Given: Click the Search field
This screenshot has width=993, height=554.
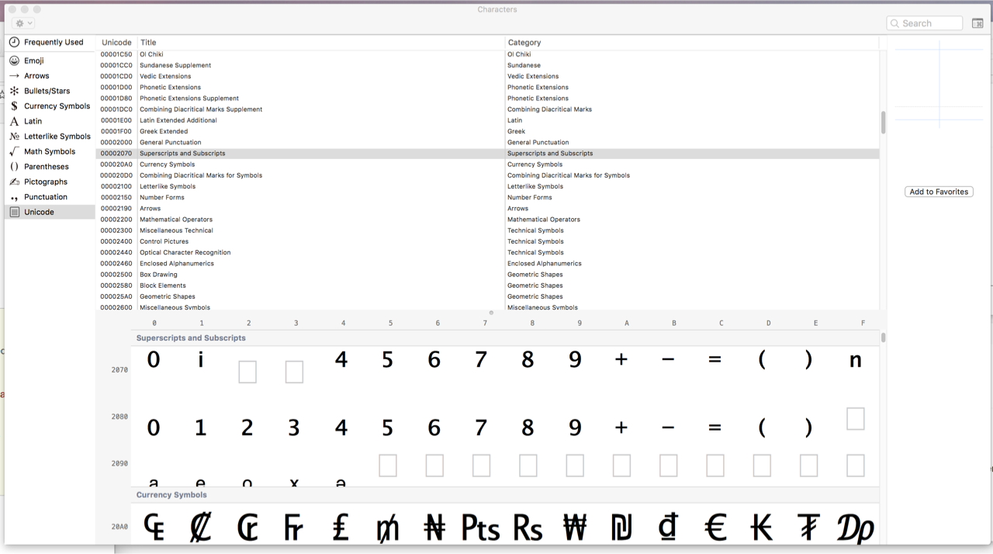Looking at the screenshot, I should [924, 23].
